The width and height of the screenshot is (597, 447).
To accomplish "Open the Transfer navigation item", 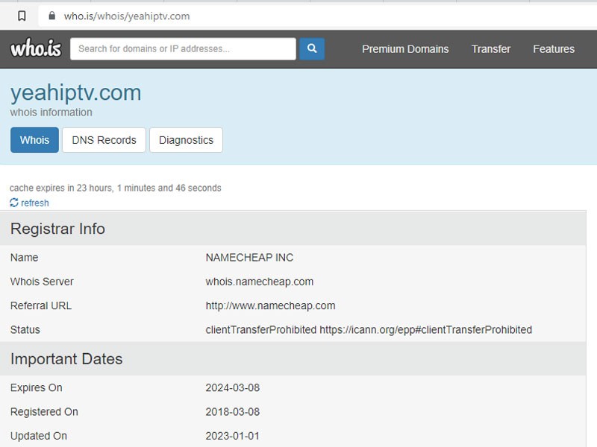I will [x=491, y=49].
